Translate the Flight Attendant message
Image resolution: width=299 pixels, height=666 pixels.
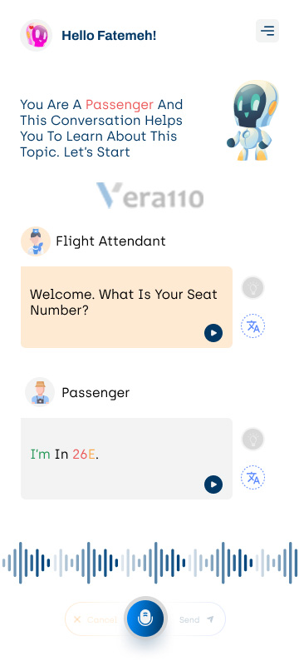pos(252,326)
